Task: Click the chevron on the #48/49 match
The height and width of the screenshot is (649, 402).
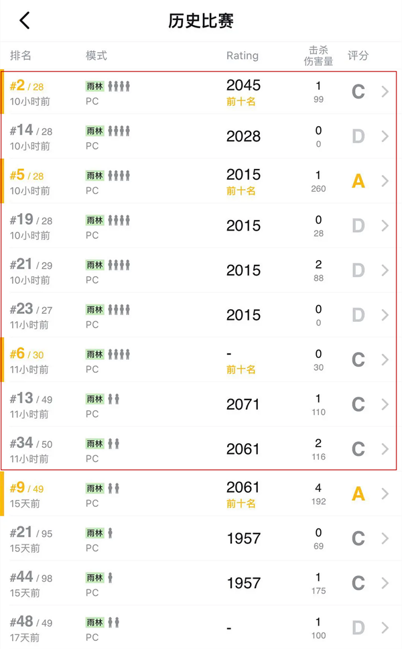Action: point(385,628)
